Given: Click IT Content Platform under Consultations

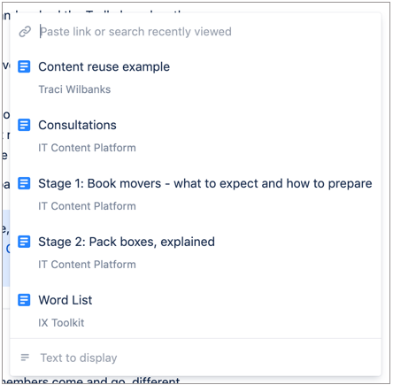Looking at the screenshot, I should 87,148.
